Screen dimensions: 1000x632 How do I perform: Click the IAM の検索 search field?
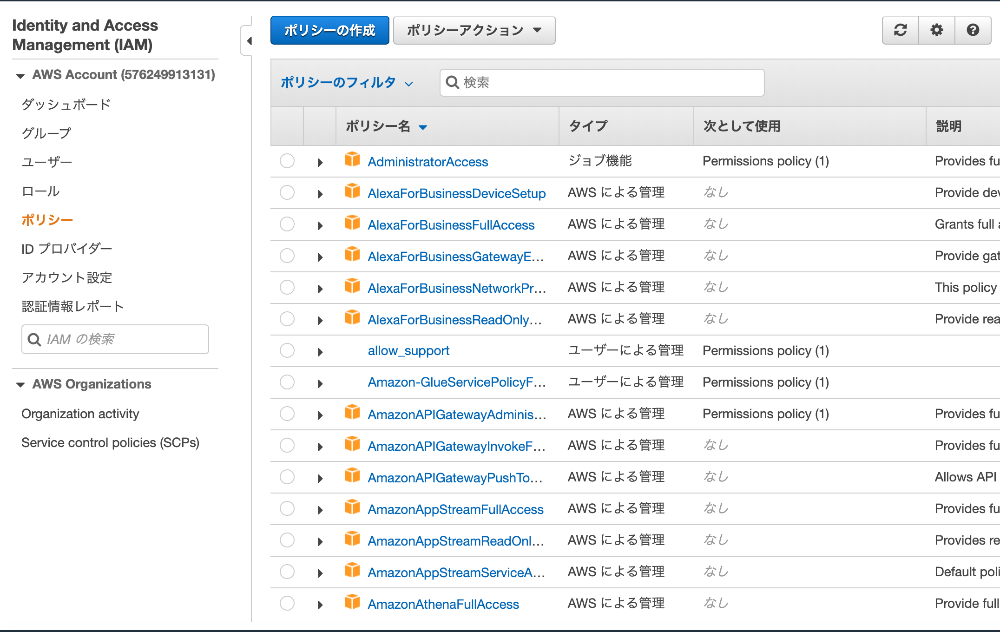[x=115, y=339]
